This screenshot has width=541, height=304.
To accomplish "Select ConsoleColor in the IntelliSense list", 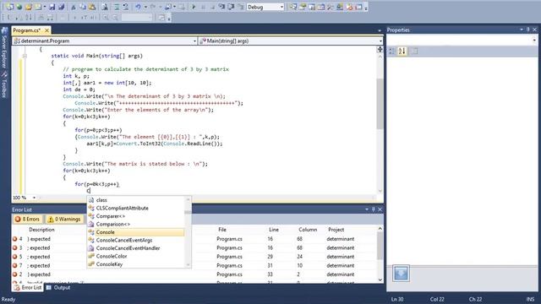I will [x=135, y=256].
